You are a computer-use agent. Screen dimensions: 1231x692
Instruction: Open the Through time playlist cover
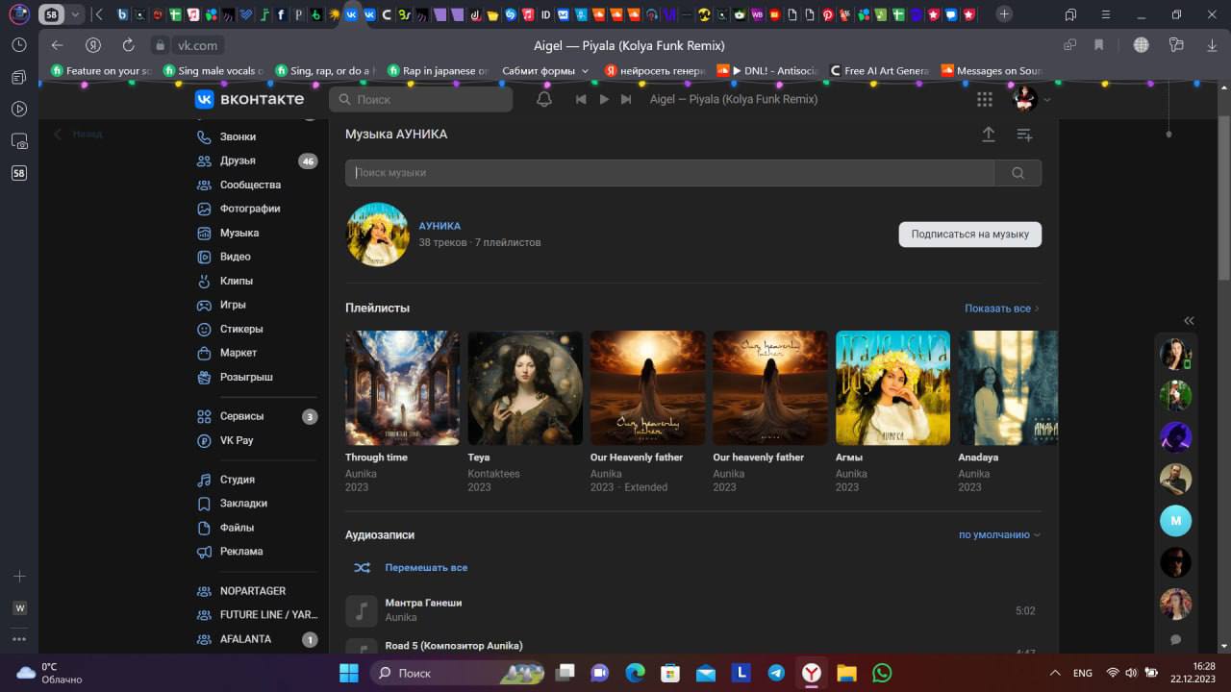click(402, 387)
